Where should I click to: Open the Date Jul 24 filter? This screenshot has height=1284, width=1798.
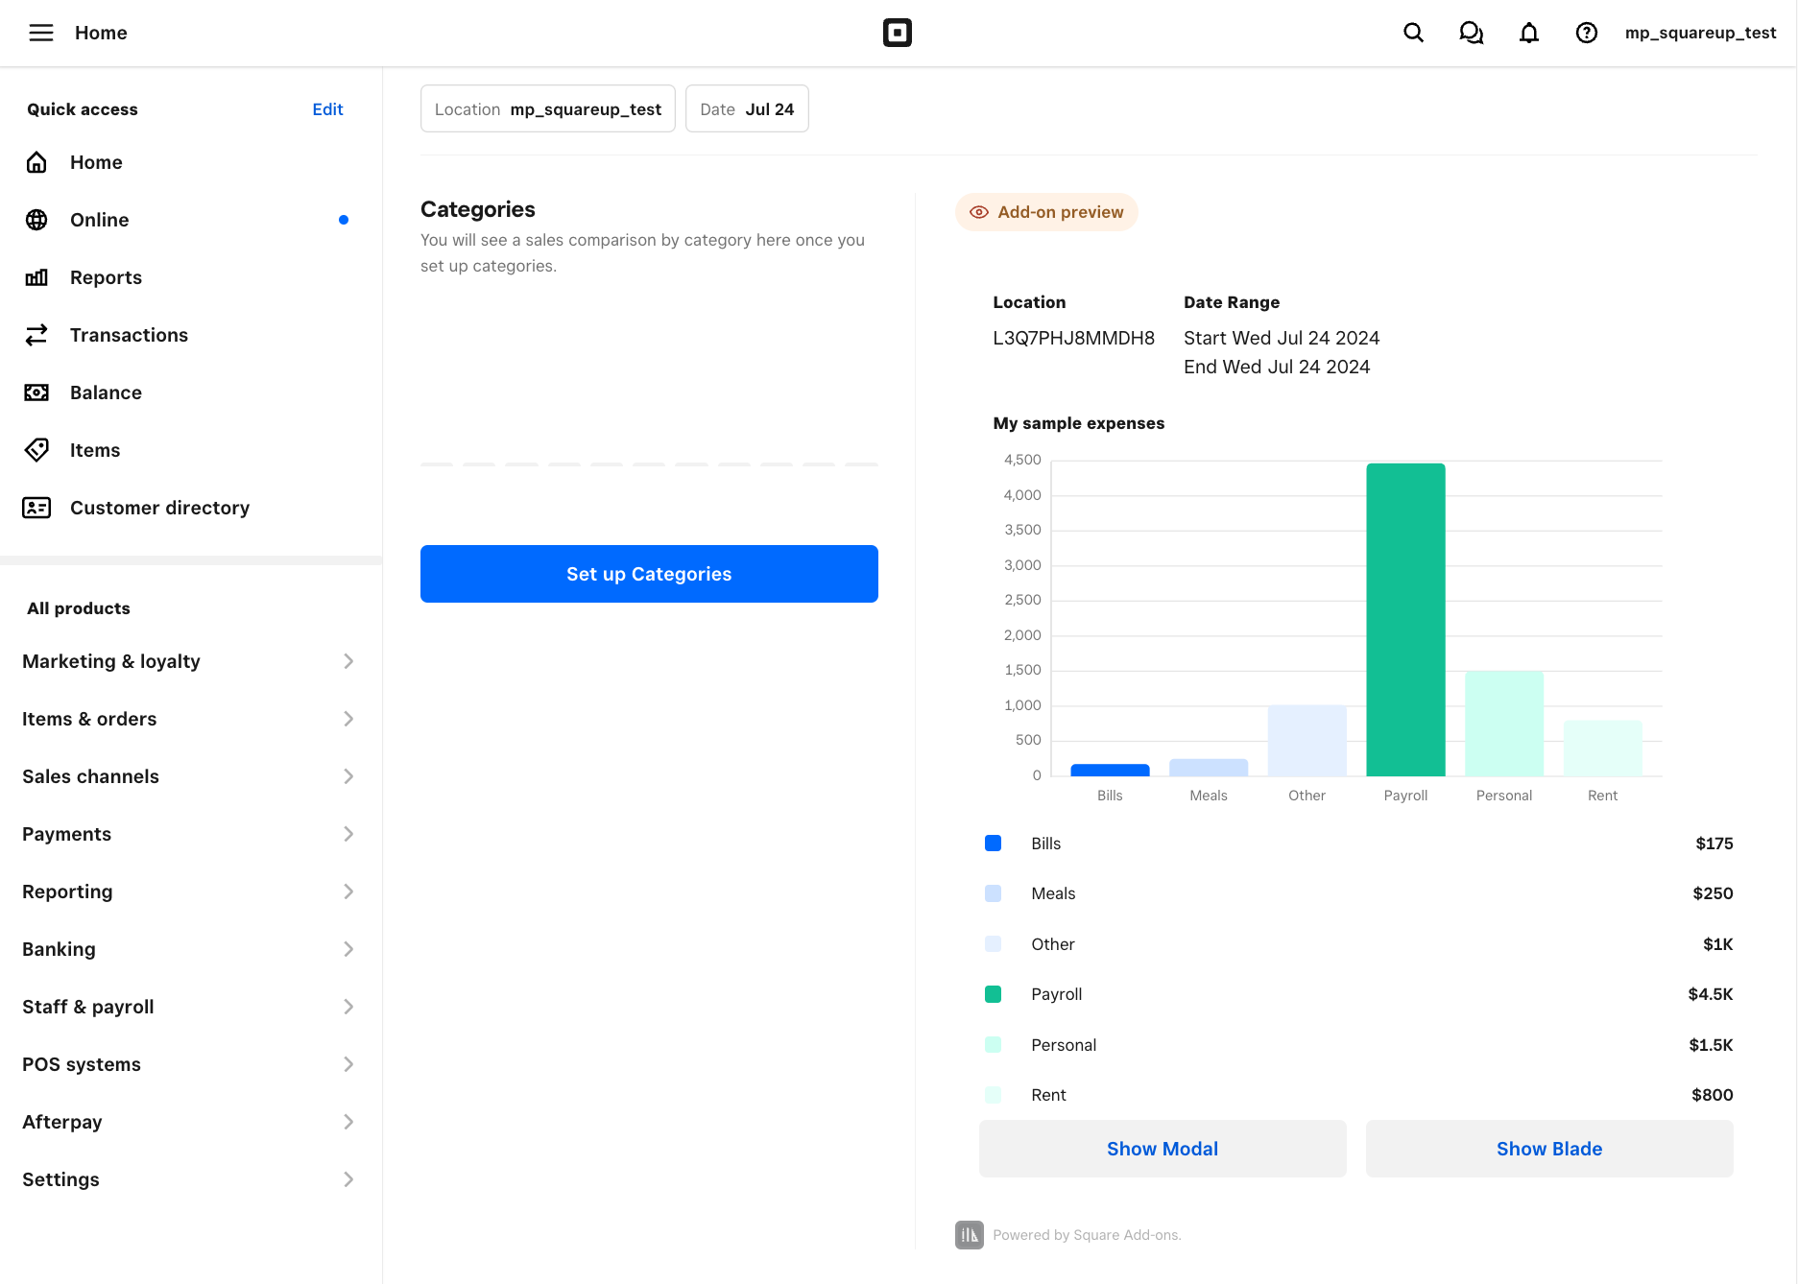[747, 108]
